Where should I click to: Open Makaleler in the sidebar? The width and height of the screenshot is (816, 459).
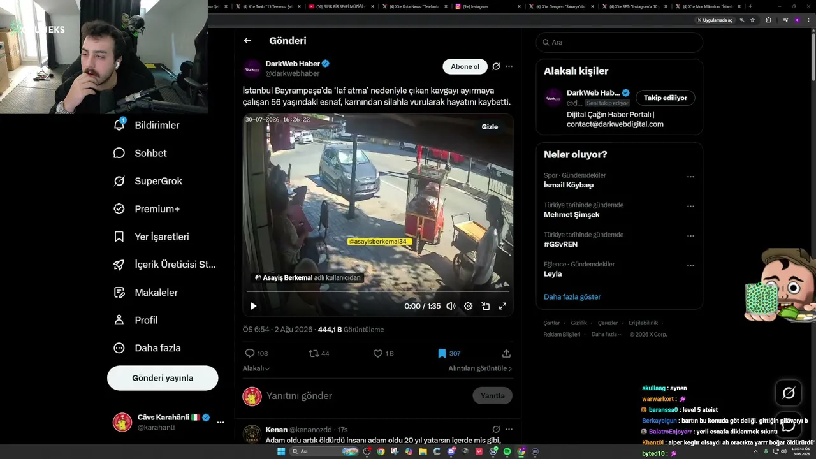(145, 293)
